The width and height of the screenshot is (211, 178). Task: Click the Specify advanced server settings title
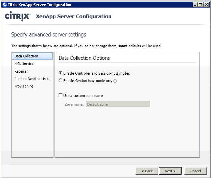point(49,34)
